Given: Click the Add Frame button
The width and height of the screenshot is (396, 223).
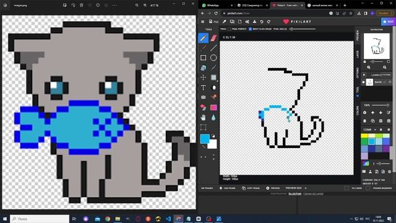Looking at the screenshot, I should (228, 188).
